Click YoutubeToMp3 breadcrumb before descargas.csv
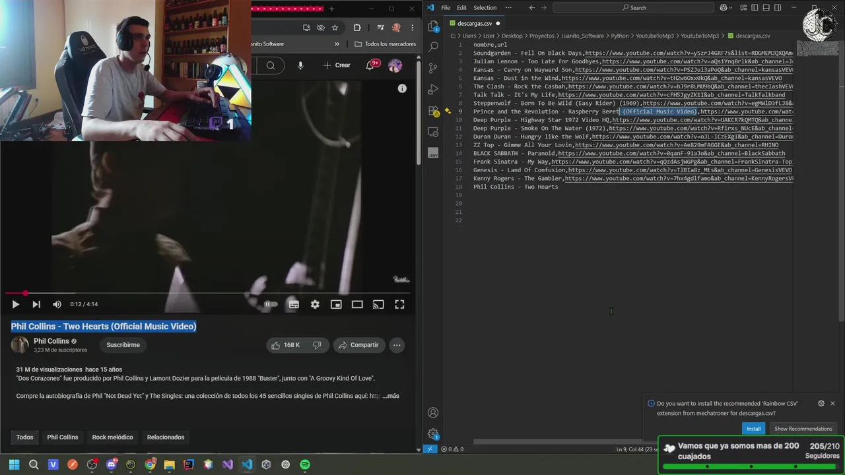Viewport: 845px width, 475px height. point(700,36)
